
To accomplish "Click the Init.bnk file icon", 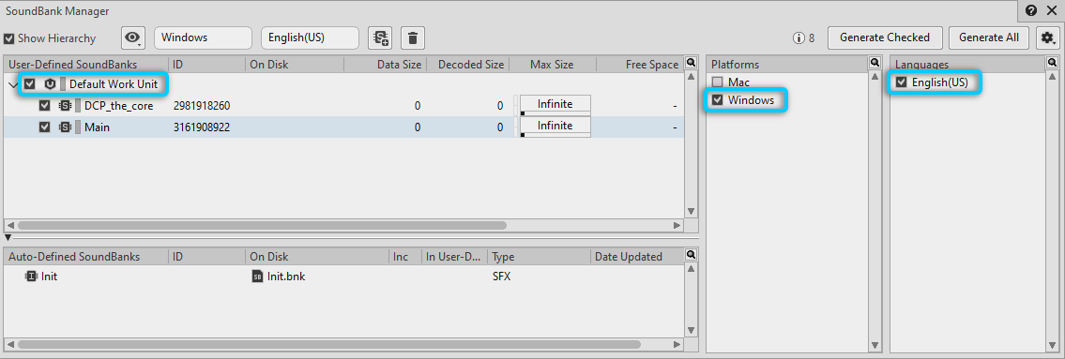I will [x=257, y=277].
